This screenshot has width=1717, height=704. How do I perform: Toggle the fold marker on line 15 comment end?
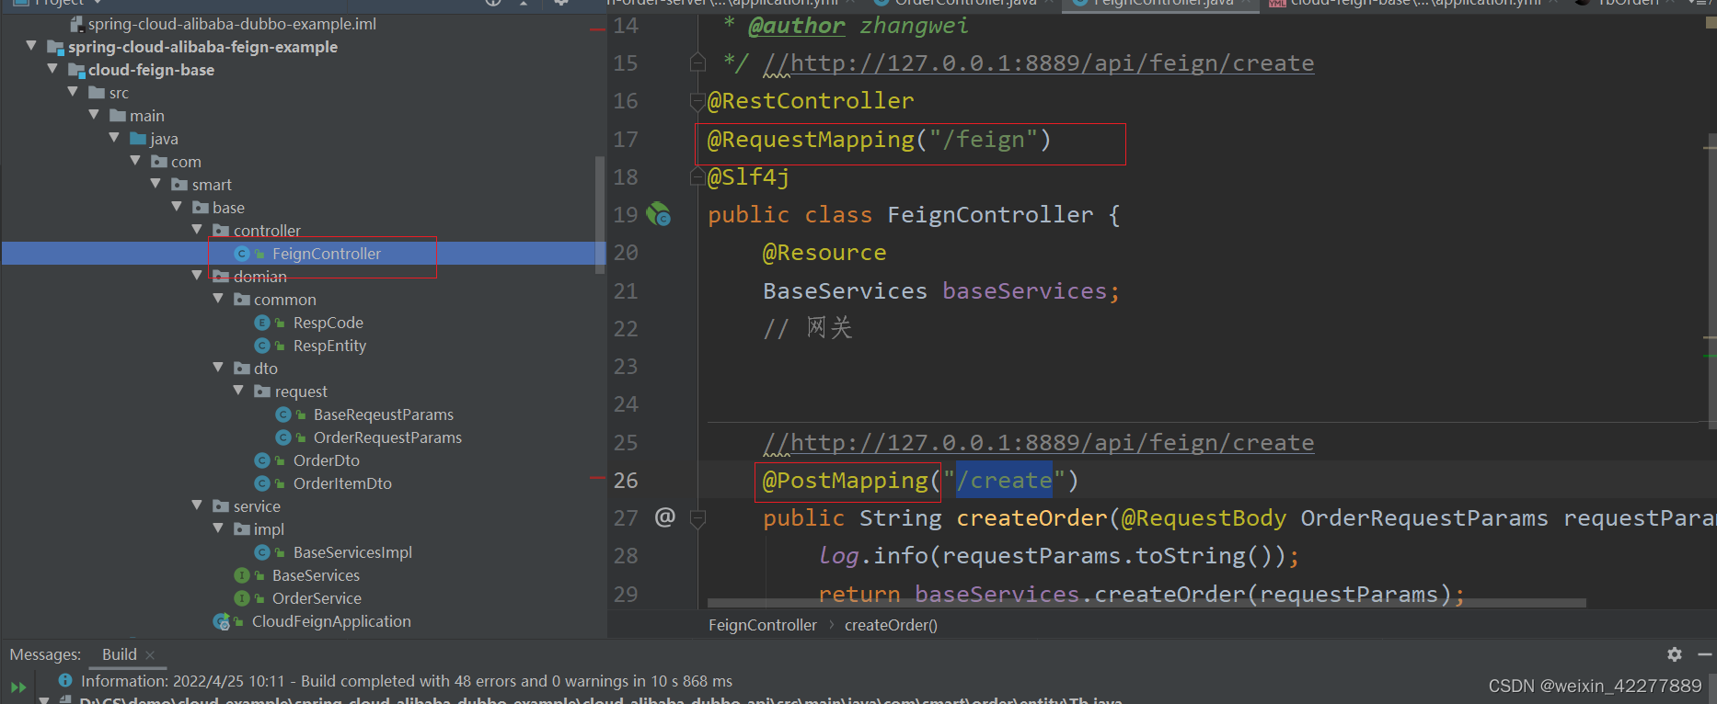click(x=698, y=62)
